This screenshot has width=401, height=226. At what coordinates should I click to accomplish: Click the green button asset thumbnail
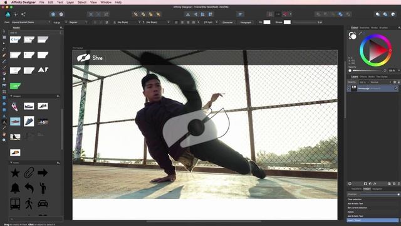(x=15, y=86)
